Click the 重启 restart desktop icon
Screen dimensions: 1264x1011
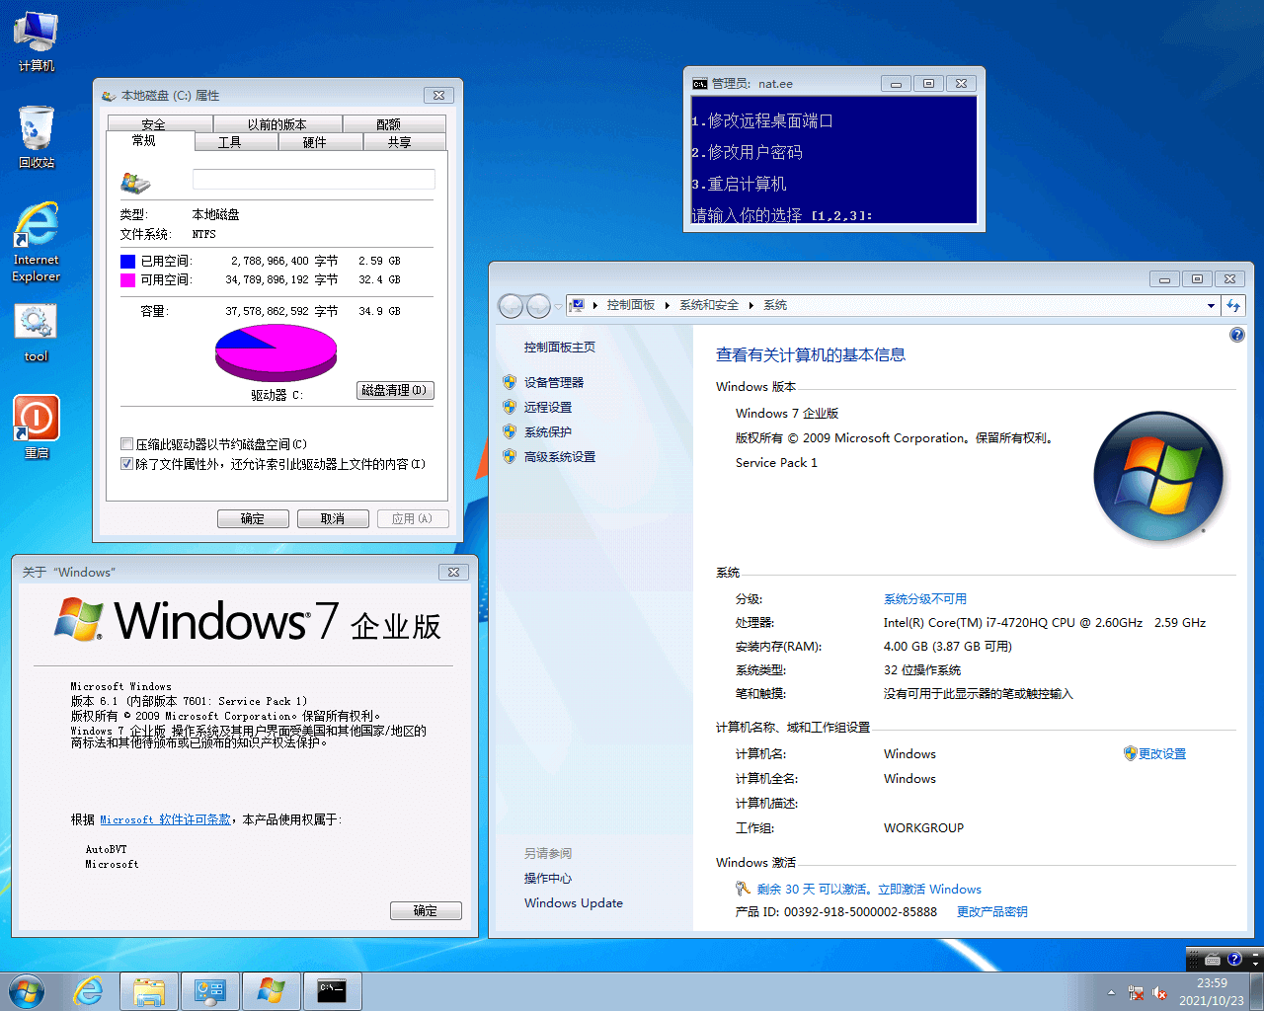(37, 419)
